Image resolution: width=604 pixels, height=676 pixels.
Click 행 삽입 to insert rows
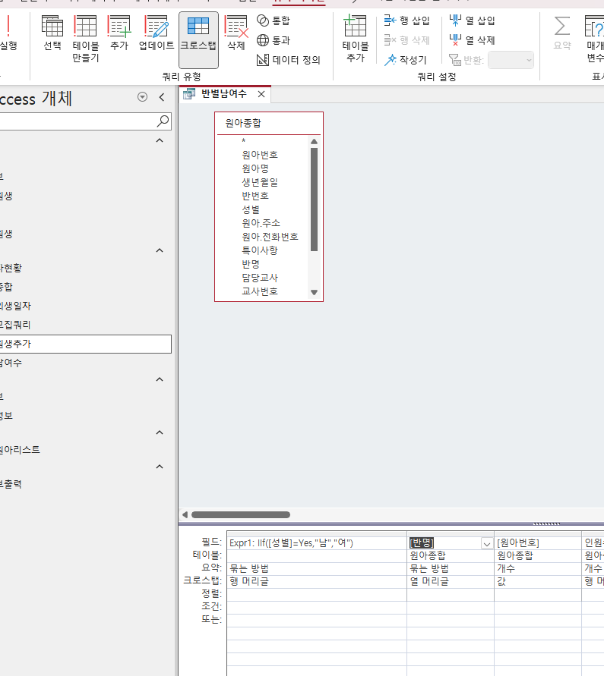[x=407, y=20]
